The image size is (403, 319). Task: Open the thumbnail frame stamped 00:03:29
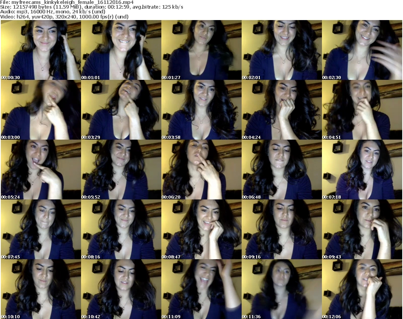[x=121, y=110]
